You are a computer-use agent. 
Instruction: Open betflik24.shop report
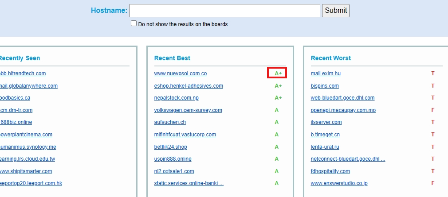170,147
